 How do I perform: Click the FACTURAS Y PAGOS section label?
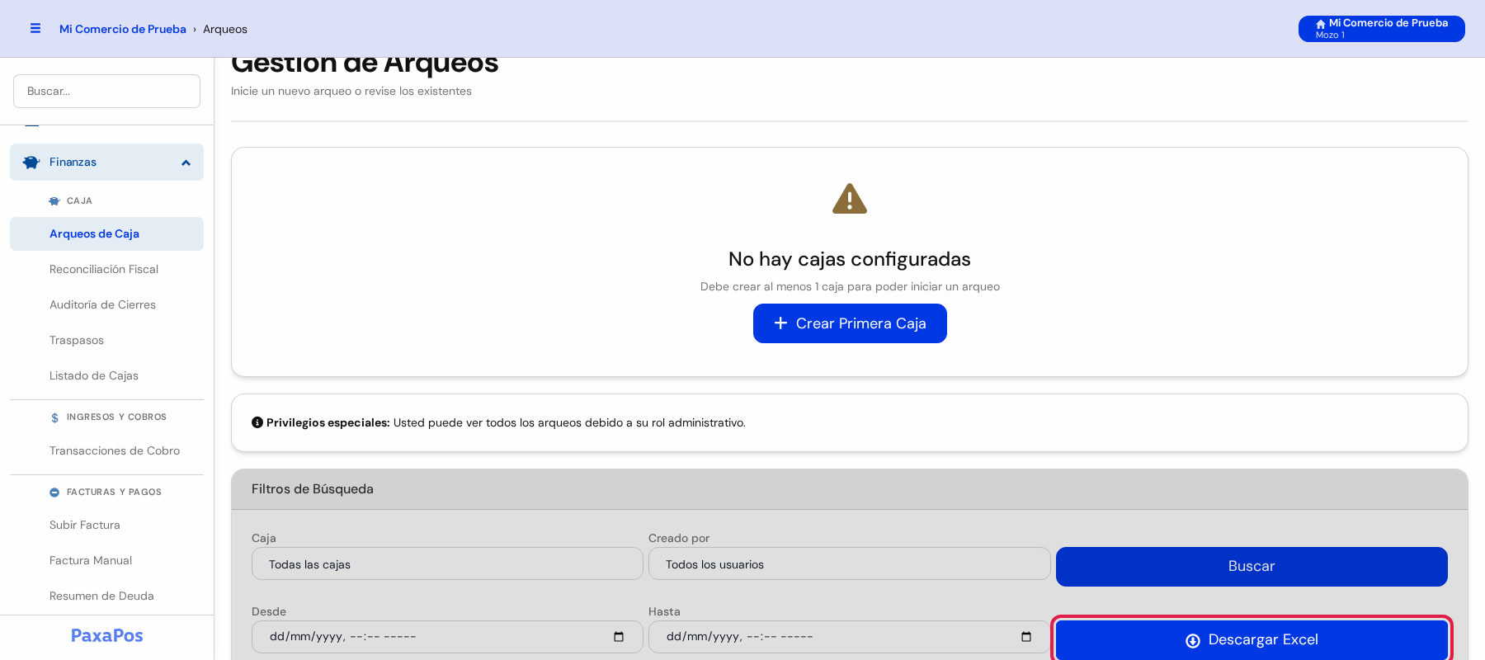tap(114, 493)
